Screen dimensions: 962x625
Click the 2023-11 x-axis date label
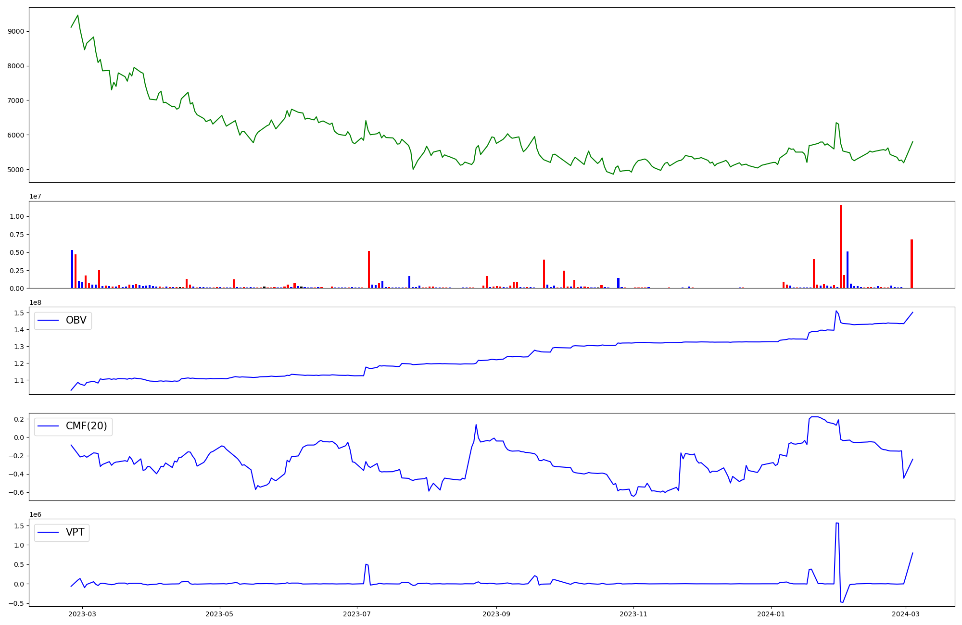click(633, 614)
